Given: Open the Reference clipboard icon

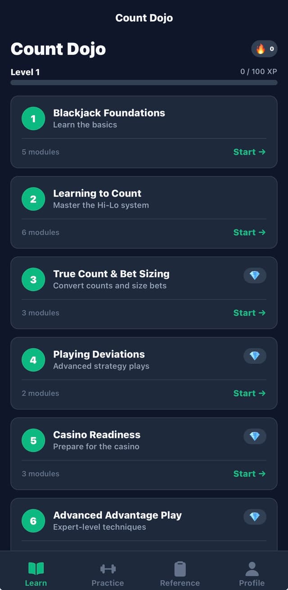Looking at the screenshot, I should click(180, 569).
